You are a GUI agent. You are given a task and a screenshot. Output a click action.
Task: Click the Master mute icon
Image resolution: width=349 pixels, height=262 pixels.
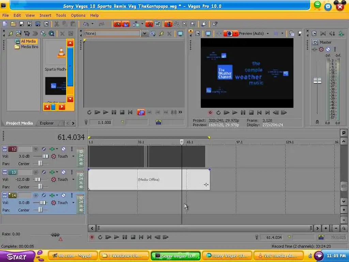[x=328, y=49]
